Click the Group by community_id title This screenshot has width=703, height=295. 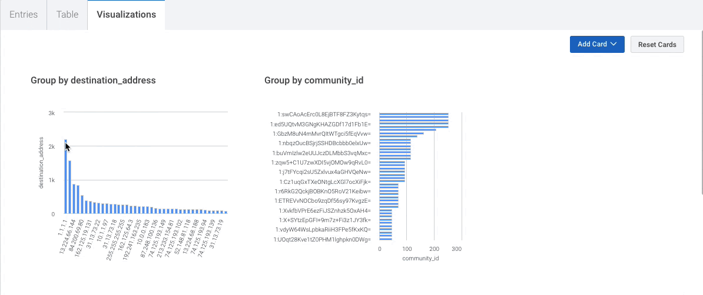(314, 80)
